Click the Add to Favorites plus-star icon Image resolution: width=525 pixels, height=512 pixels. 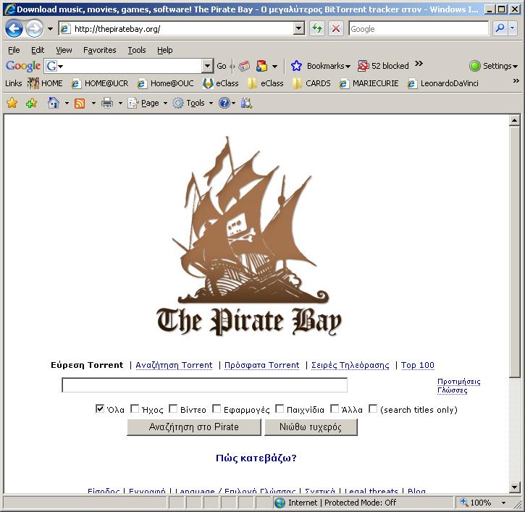(x=31, y=103)
